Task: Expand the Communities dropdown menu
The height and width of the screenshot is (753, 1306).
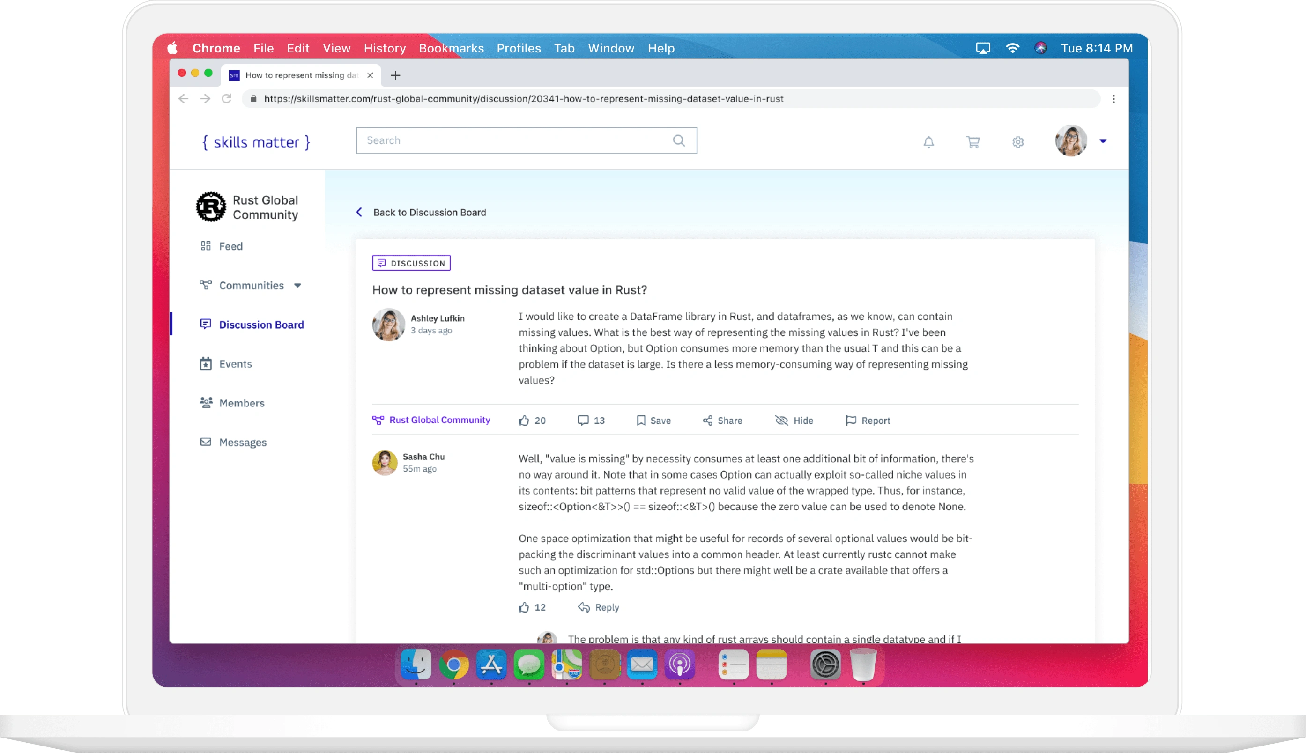Action: [298, 285]
